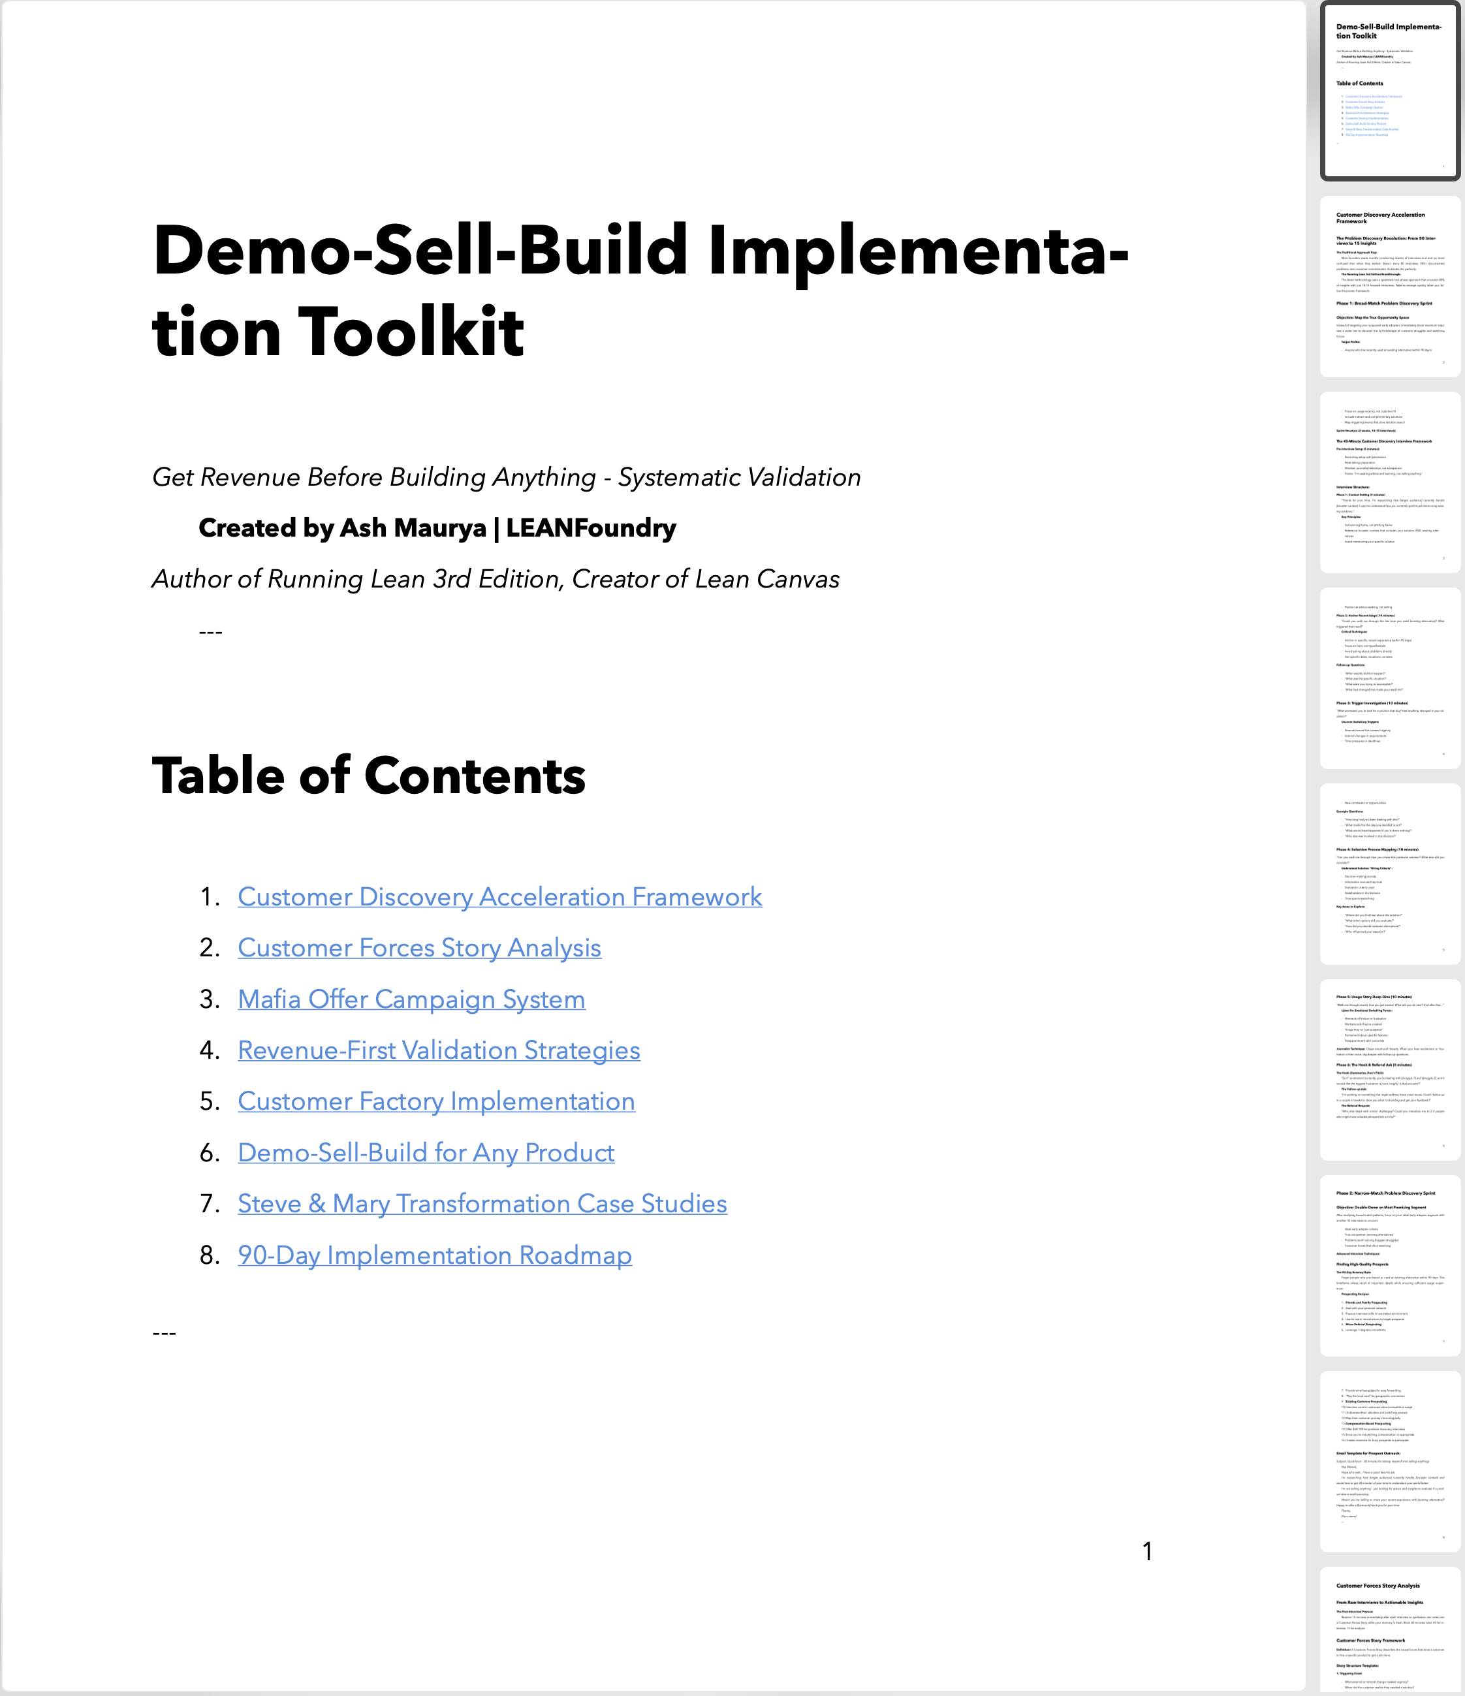Open thumbnail titled Phase 2: Narrow-Match Problem Discovery Sprint

pyautogui.click(x=1391, y=1265)
